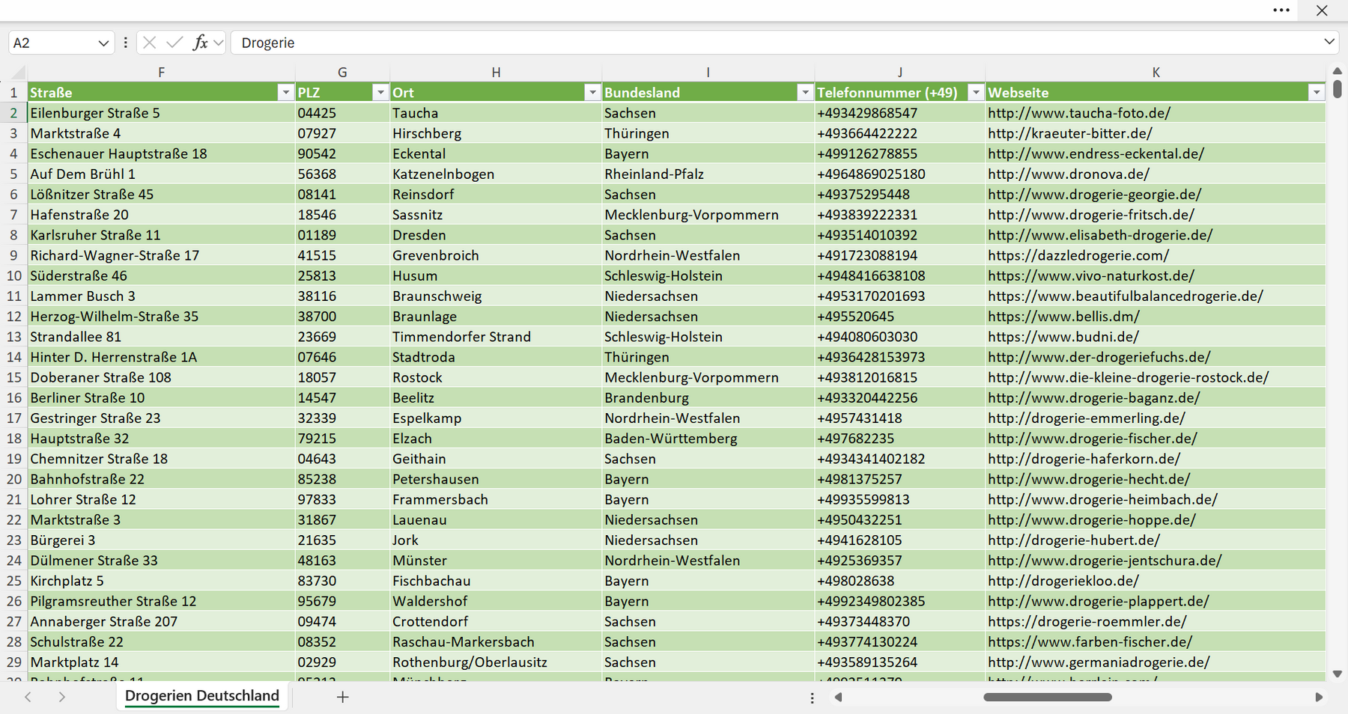Open the three-dots more options menu
Viewport: 1348px width, 714px height.
coord(1281,10)
